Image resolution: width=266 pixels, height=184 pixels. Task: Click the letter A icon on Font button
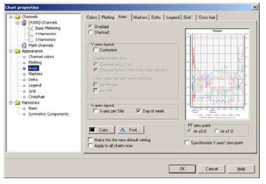coord(122,130)
